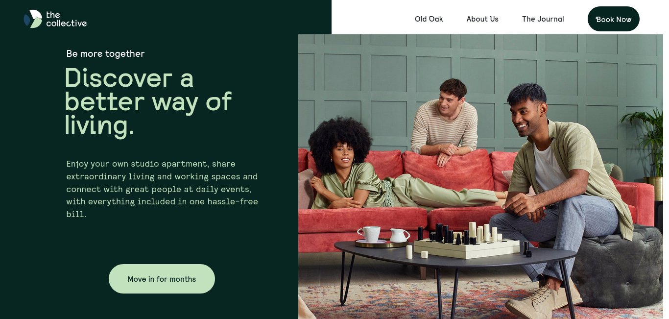This screenshot has height=319, width=669.
Task: Click the white teacup on the coffee table
Action: click(x=368, y=234)
